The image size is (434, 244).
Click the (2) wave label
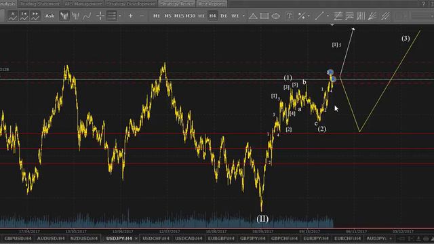coord(321,129)
